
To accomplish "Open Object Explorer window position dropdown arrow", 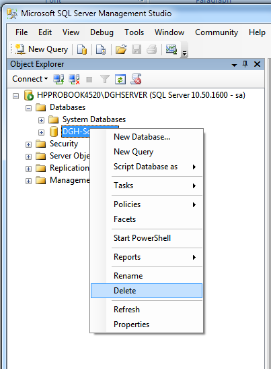I will [x=234, y=65].
